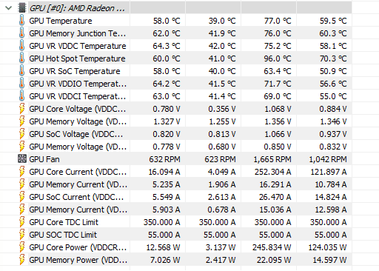Click Memory Voltage minimum value 0.680 V
The height and width of the screenshot is (271, 379).
[x=222, y=147]
